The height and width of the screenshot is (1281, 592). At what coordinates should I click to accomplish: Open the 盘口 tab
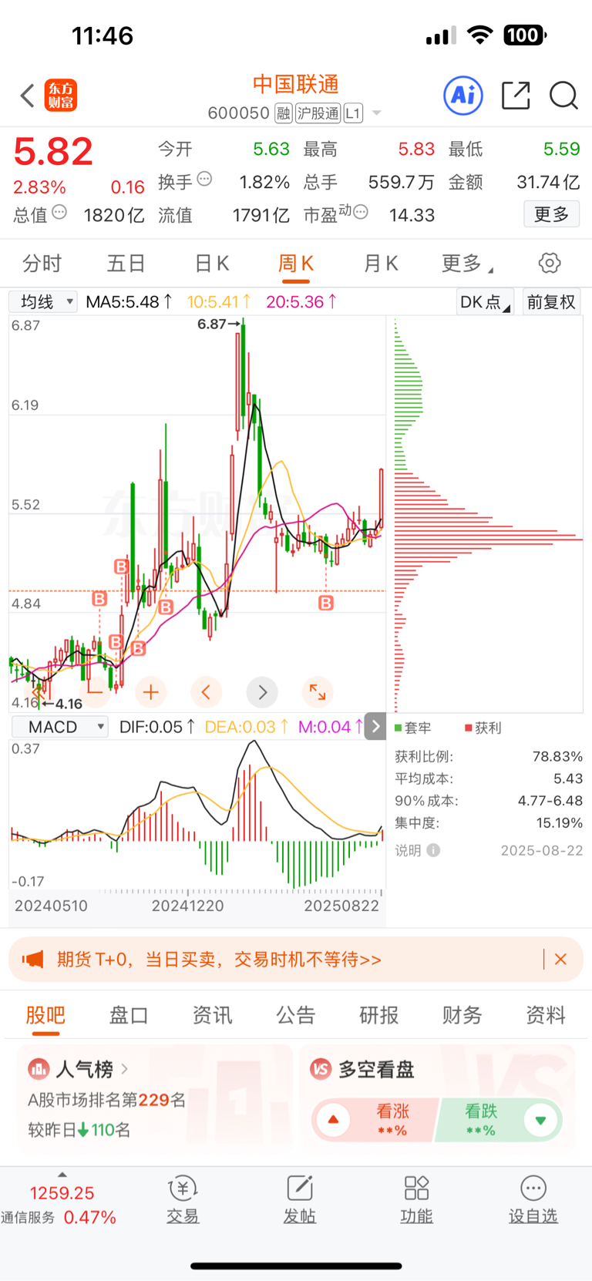(129, 1015)
